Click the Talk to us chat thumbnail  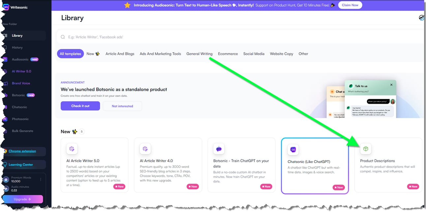pos(370,100)
